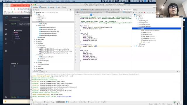Open the blue dropdown in the editor toolbar

pos(91,15)
